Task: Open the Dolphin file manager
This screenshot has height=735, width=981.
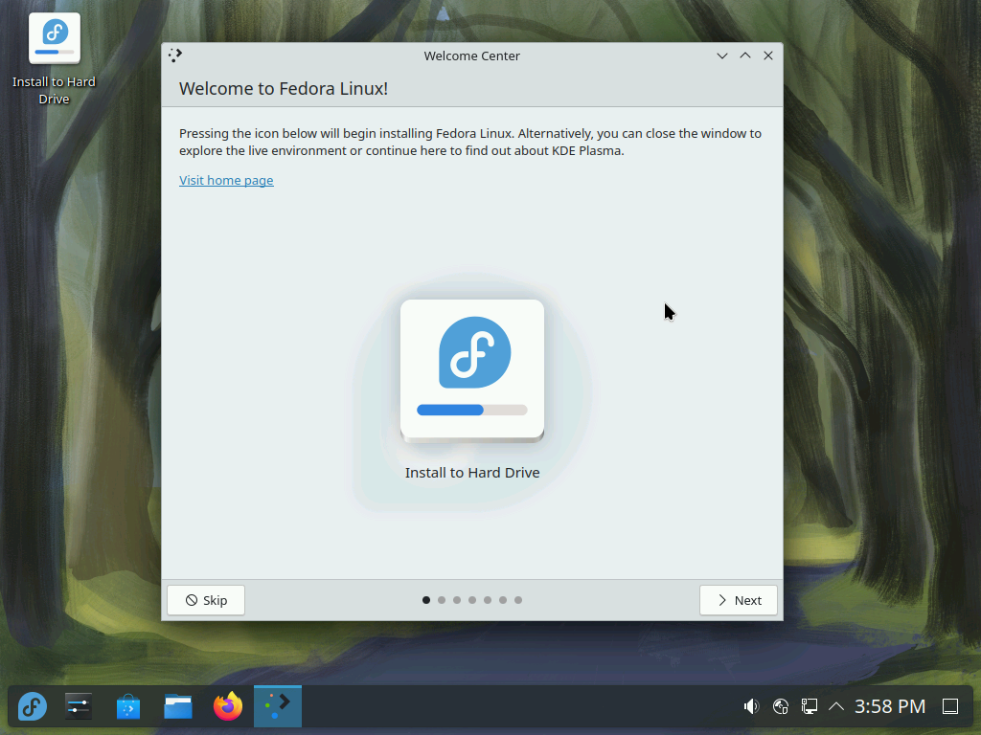Action: (x=178, y=707)
